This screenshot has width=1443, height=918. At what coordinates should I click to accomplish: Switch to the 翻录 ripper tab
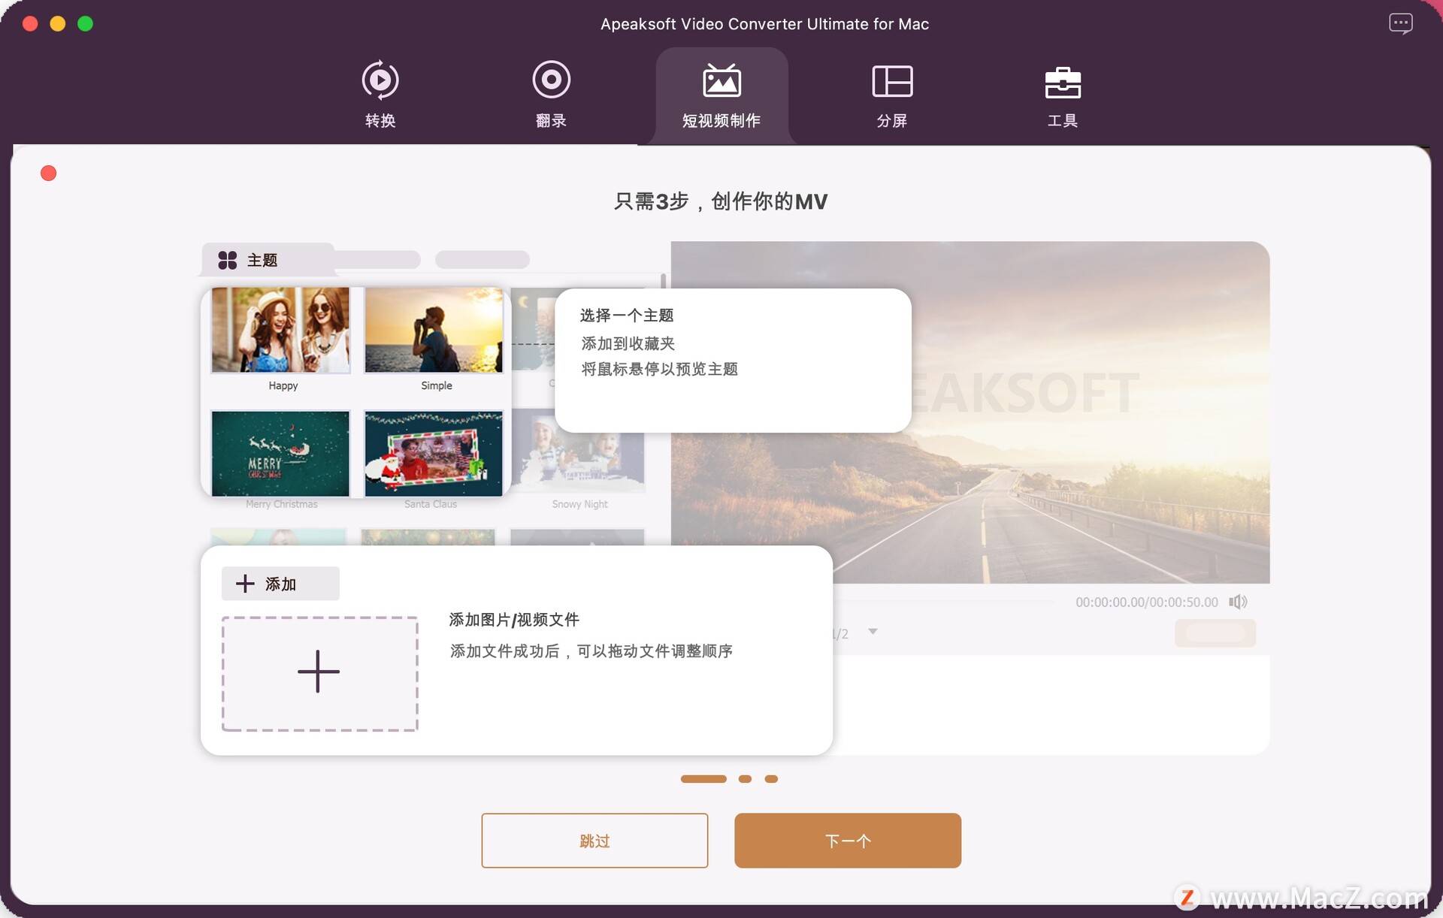(551, 95)
